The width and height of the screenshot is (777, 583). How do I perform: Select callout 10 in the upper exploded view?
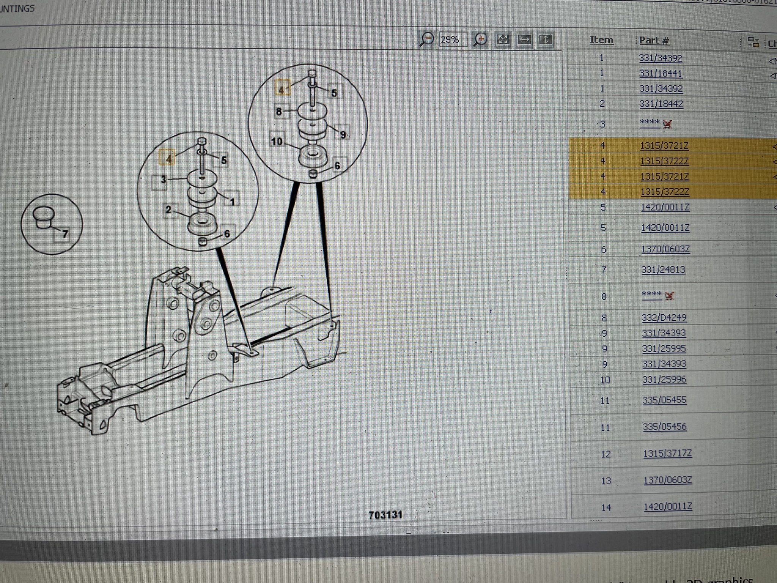[277, 142]
